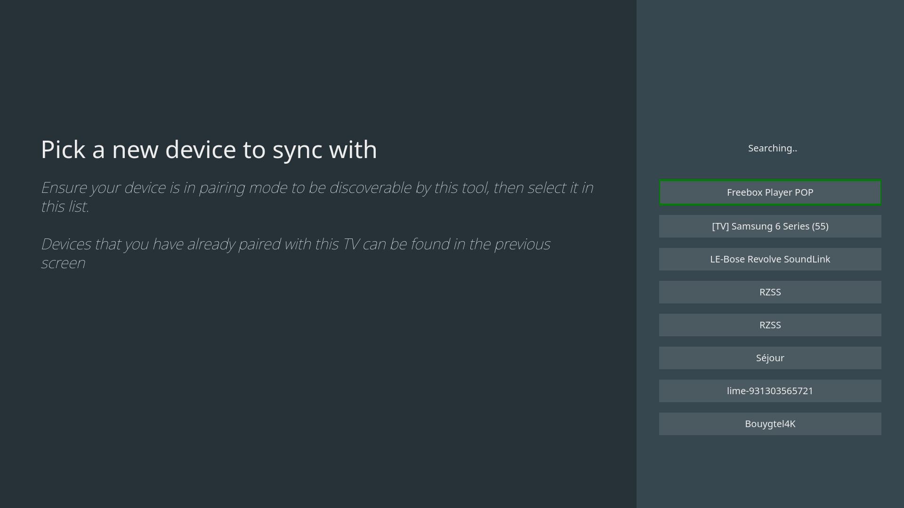
Task: Pick the Séjour device
Action: [x=770, y=358]
